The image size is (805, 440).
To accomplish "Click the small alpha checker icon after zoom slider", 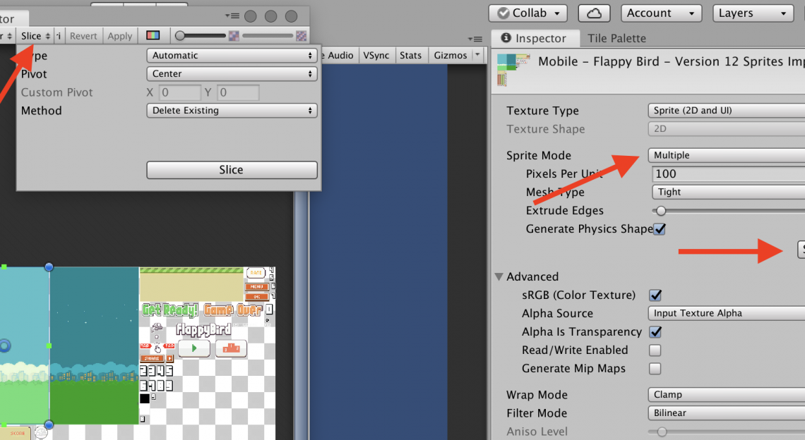I will point(234,36).
